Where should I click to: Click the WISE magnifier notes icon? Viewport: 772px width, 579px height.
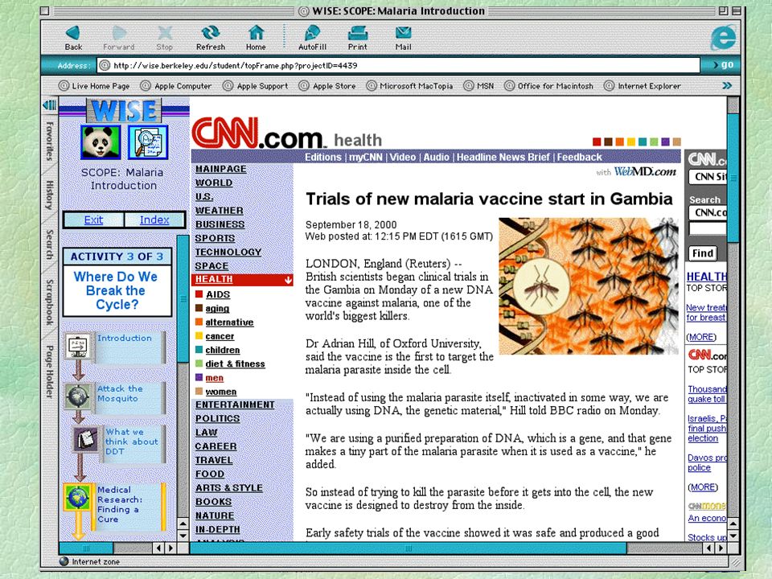pos(148,142)
